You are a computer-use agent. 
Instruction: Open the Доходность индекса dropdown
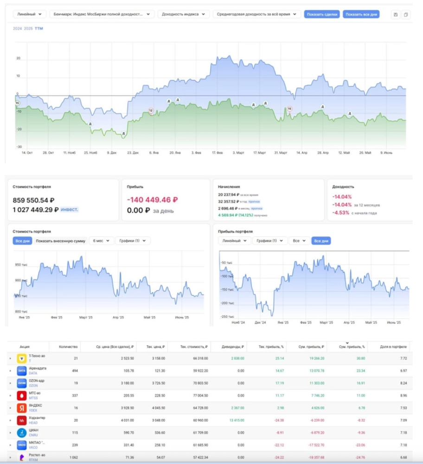[x=183, y=14]
